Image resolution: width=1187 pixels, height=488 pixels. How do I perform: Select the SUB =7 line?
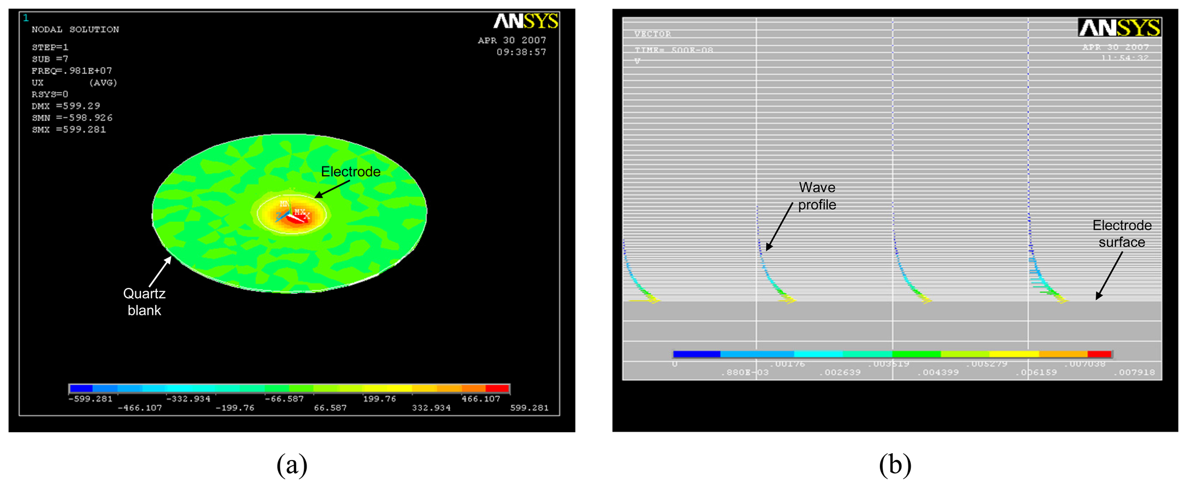click(x=50, y=59)
